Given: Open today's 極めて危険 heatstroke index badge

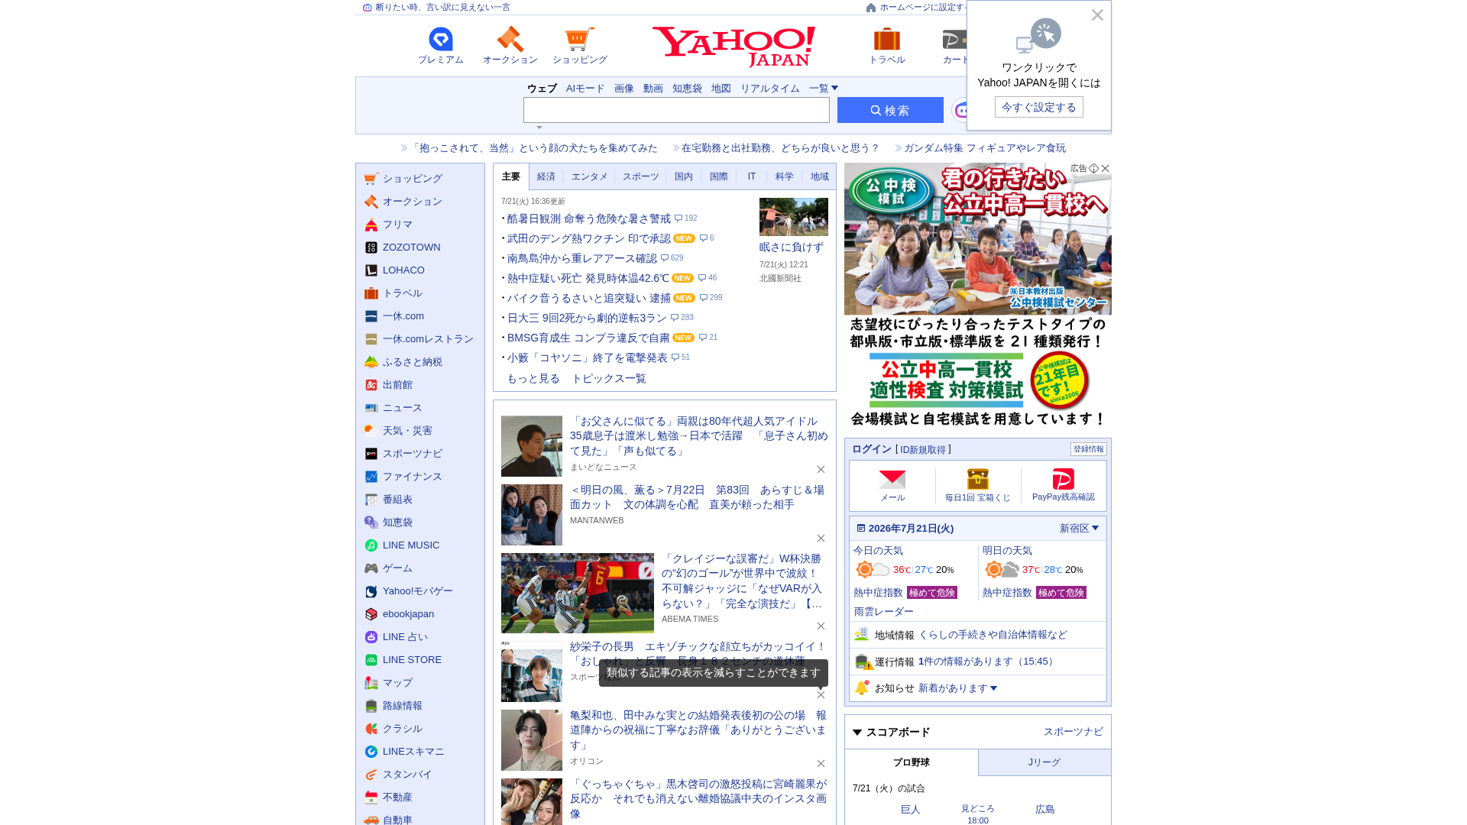Looking at the screenshot, I should point(932,593).
